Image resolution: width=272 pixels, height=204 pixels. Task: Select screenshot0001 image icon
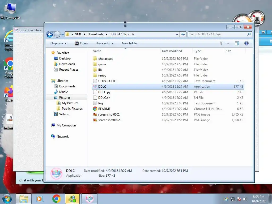[95, 114]
